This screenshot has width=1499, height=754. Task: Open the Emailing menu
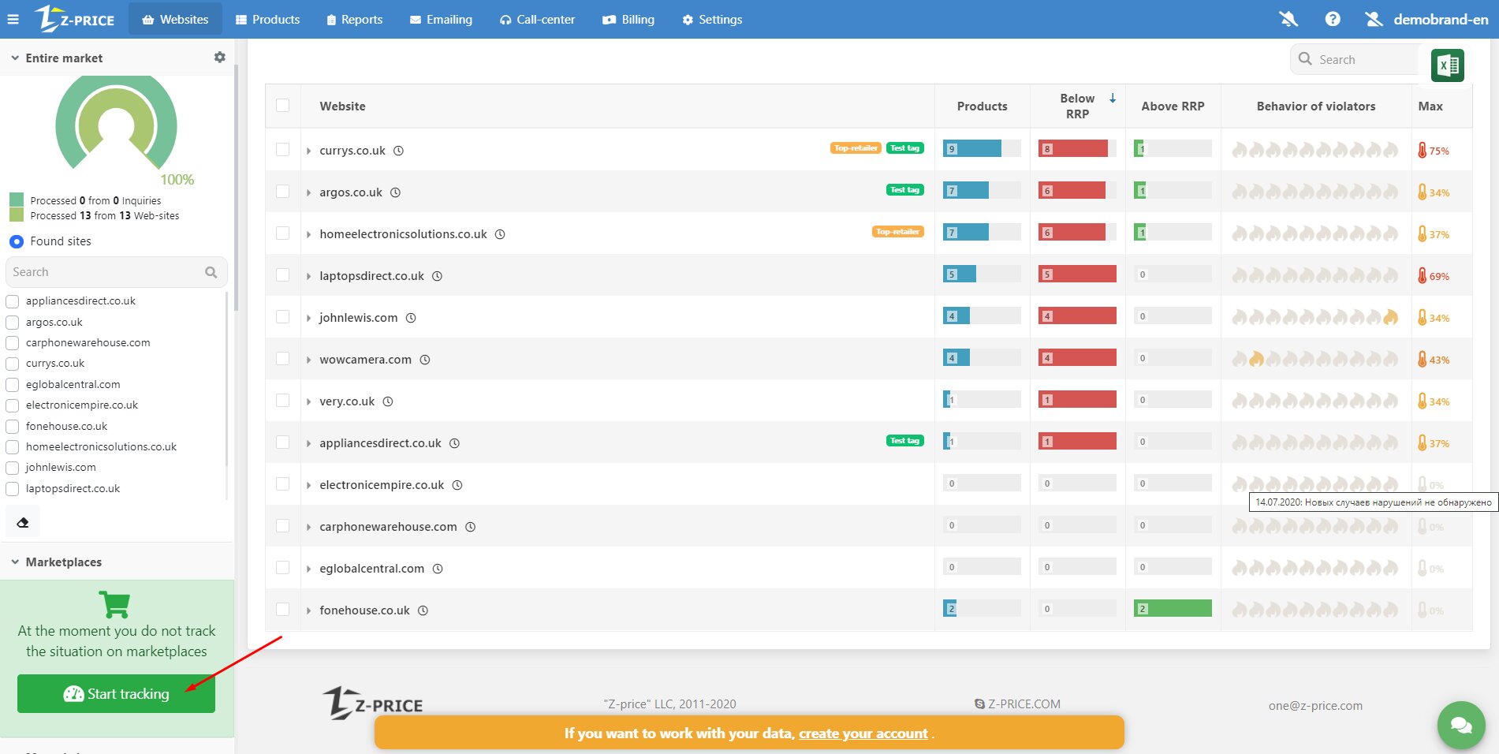[441, 19]
